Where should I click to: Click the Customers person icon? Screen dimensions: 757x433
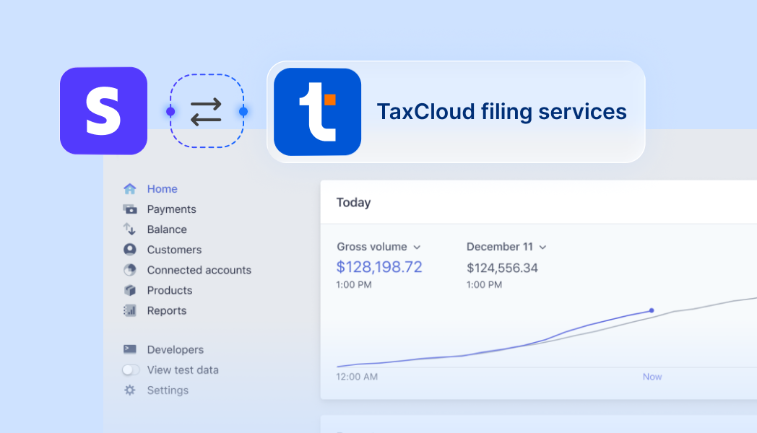129,249
